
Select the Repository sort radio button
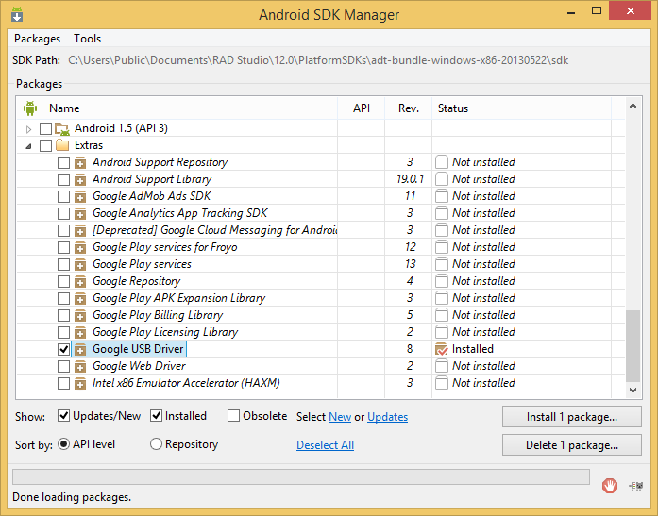tap(156, 444)
